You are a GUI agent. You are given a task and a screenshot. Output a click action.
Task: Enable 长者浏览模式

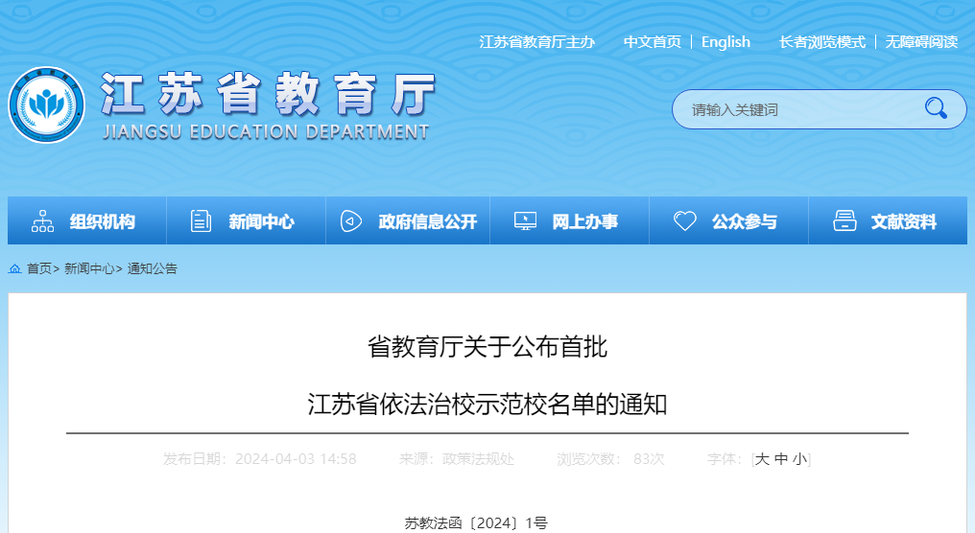click(x=821, y=42)
